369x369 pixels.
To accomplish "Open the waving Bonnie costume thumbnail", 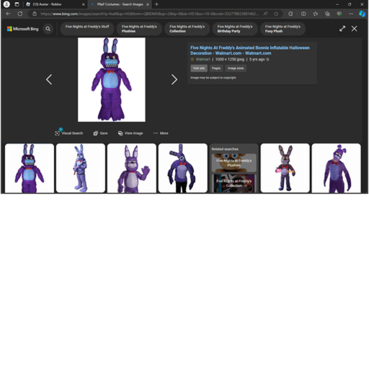I will pyautogui.click(x=132, y=168).
